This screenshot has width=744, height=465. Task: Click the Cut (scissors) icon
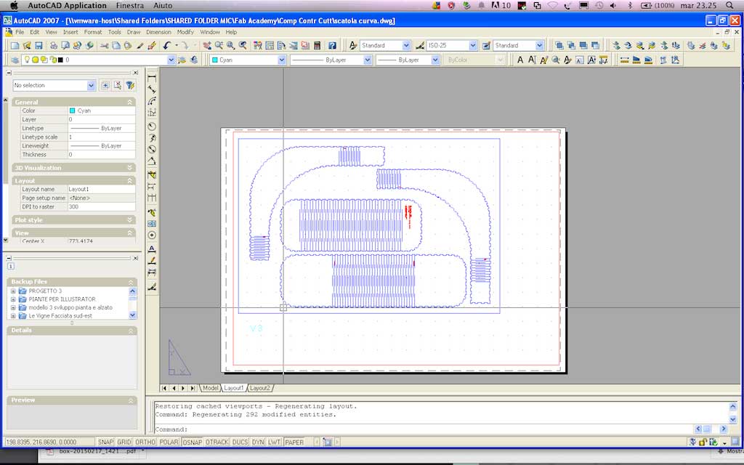(104, 46)
